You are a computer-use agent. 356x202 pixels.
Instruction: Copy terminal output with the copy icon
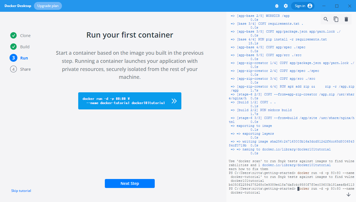pyautogui.click(x=336, y=19)
